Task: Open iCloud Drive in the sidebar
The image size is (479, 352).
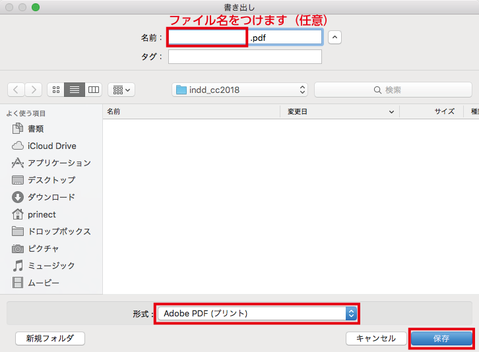Action: (51, 146)
